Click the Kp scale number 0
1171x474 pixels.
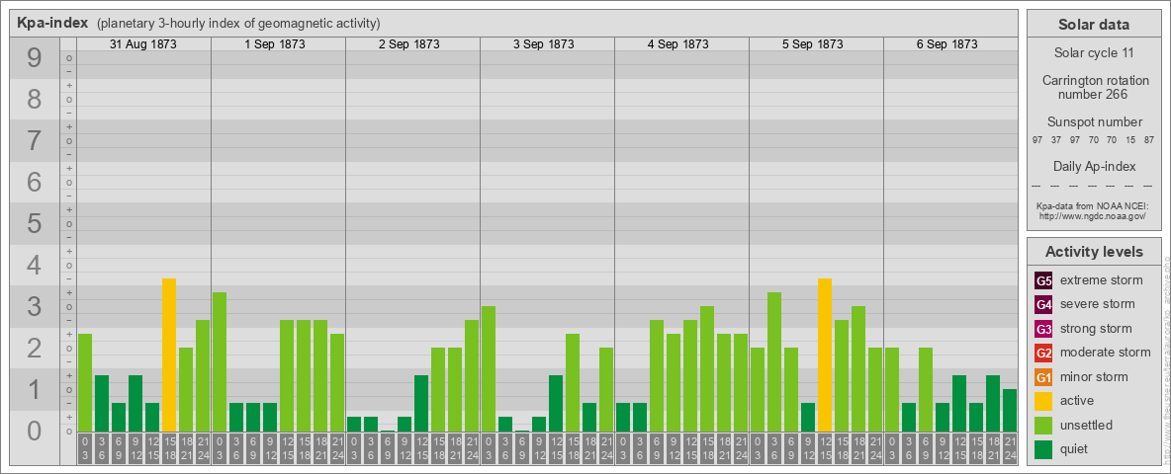[34, 431]
